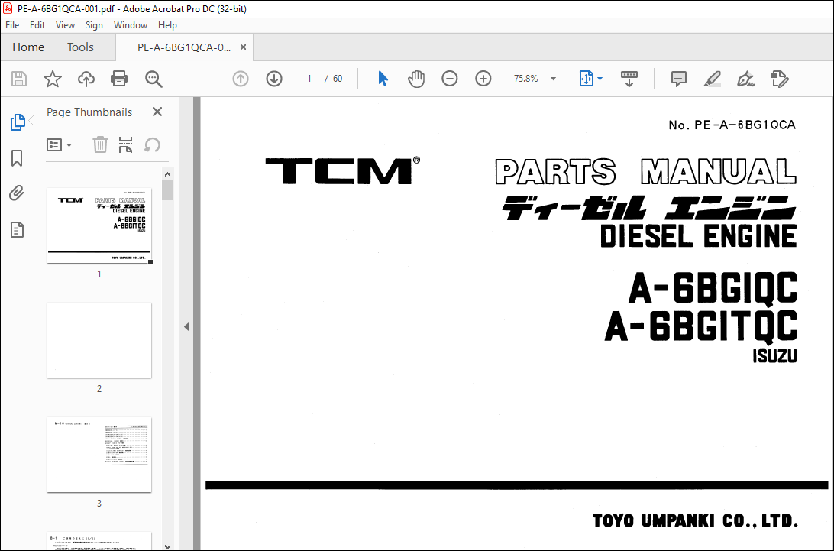Zoom in with plus button
Screen dimensions: 834x551
(483, 79)
